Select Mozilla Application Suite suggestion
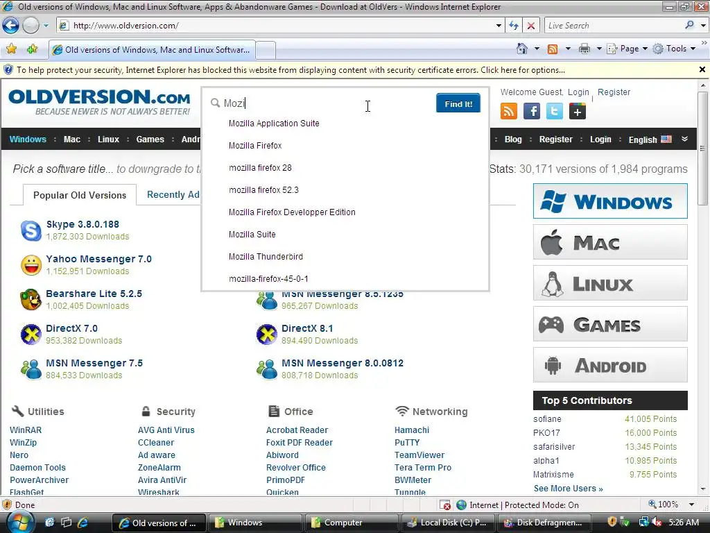This screenshot has height=533, width=710. [274, 124]
